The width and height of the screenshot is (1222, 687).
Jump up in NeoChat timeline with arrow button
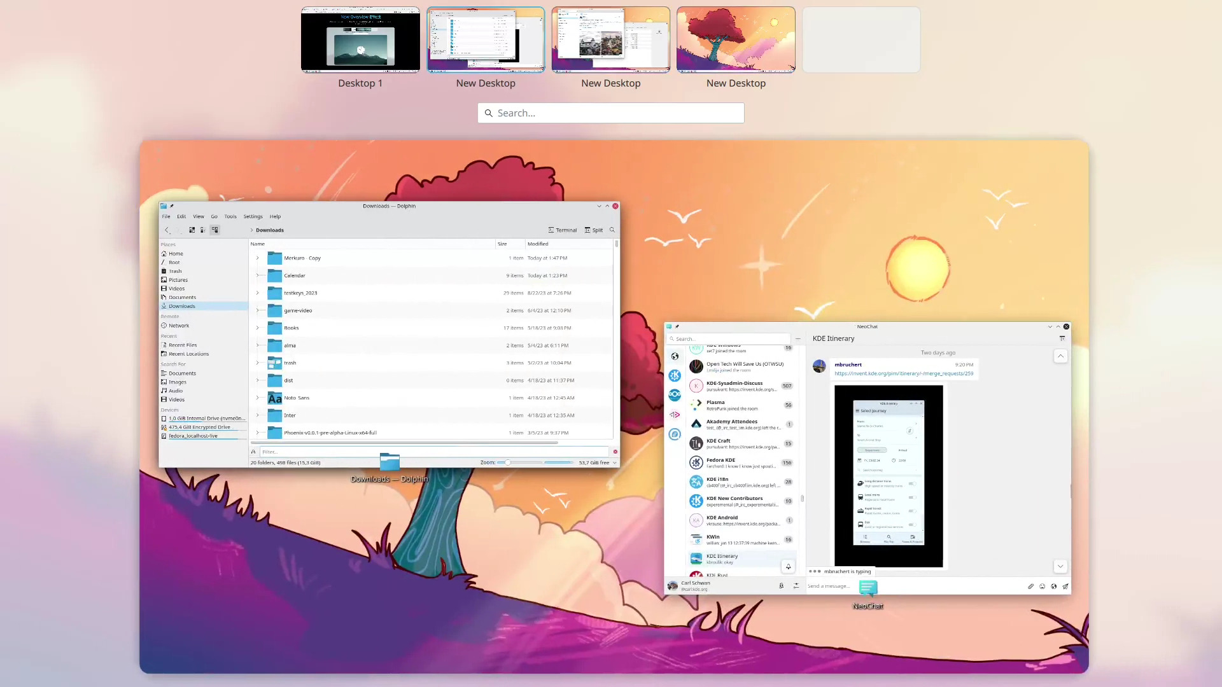(1060, 356)
